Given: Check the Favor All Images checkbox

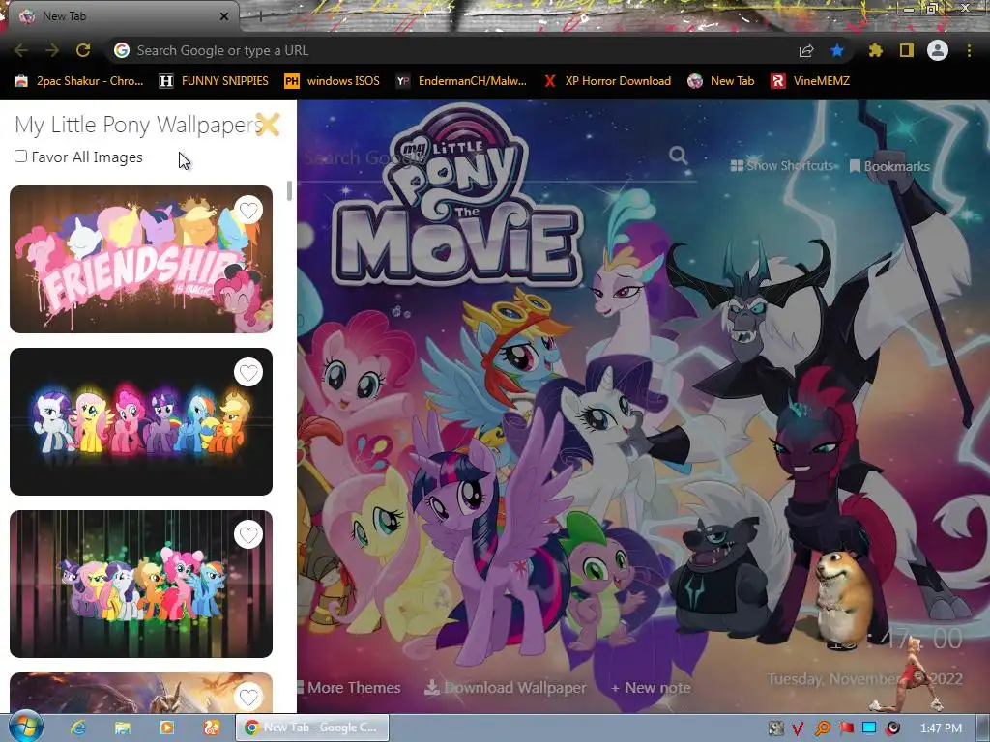Looking at the screenshot, I should coord(21,156).
